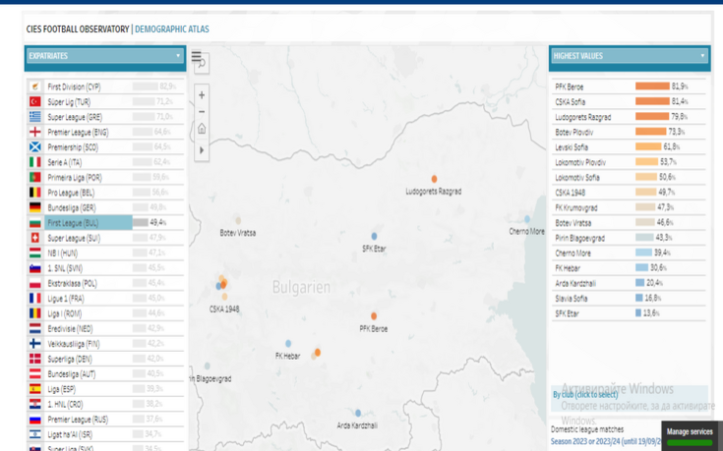Click CSKA Sofia orange value bar

tap(652, 101)
